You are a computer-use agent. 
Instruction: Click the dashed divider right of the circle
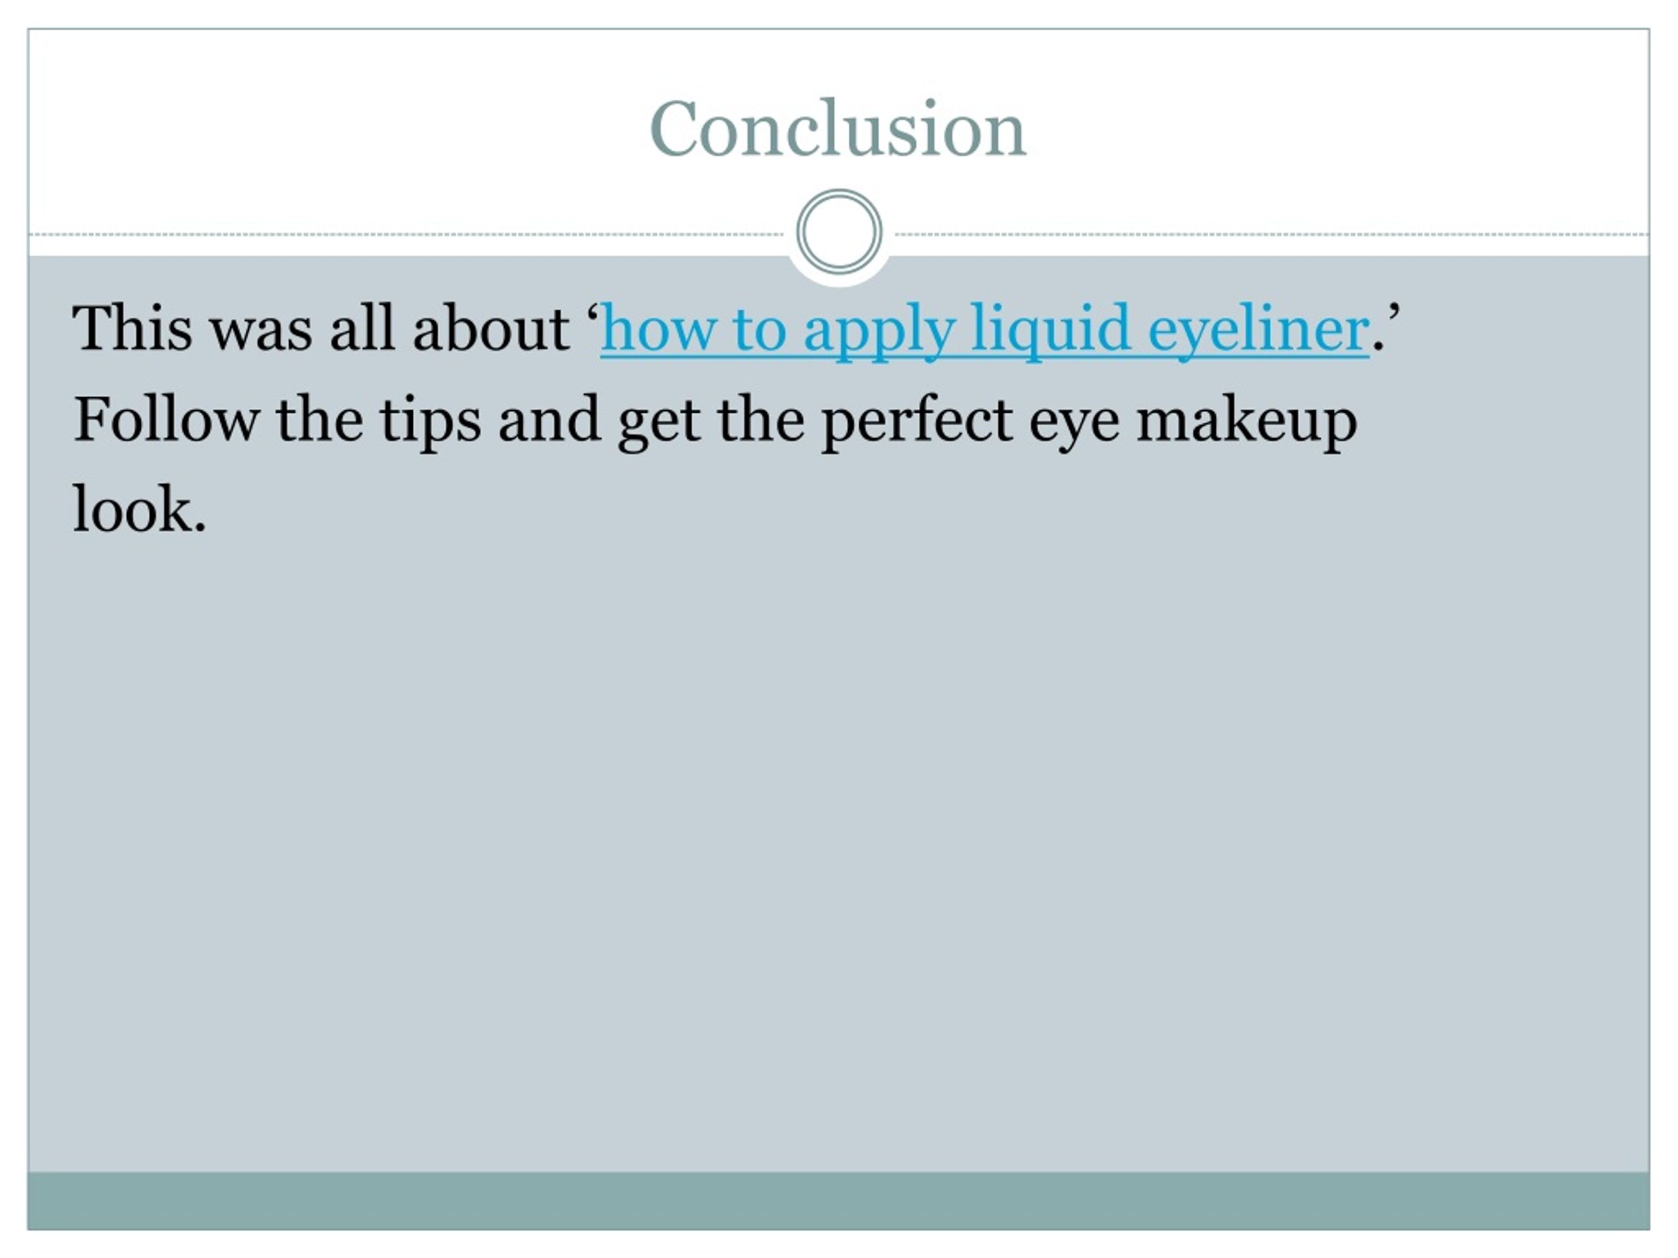(1272, 235)
